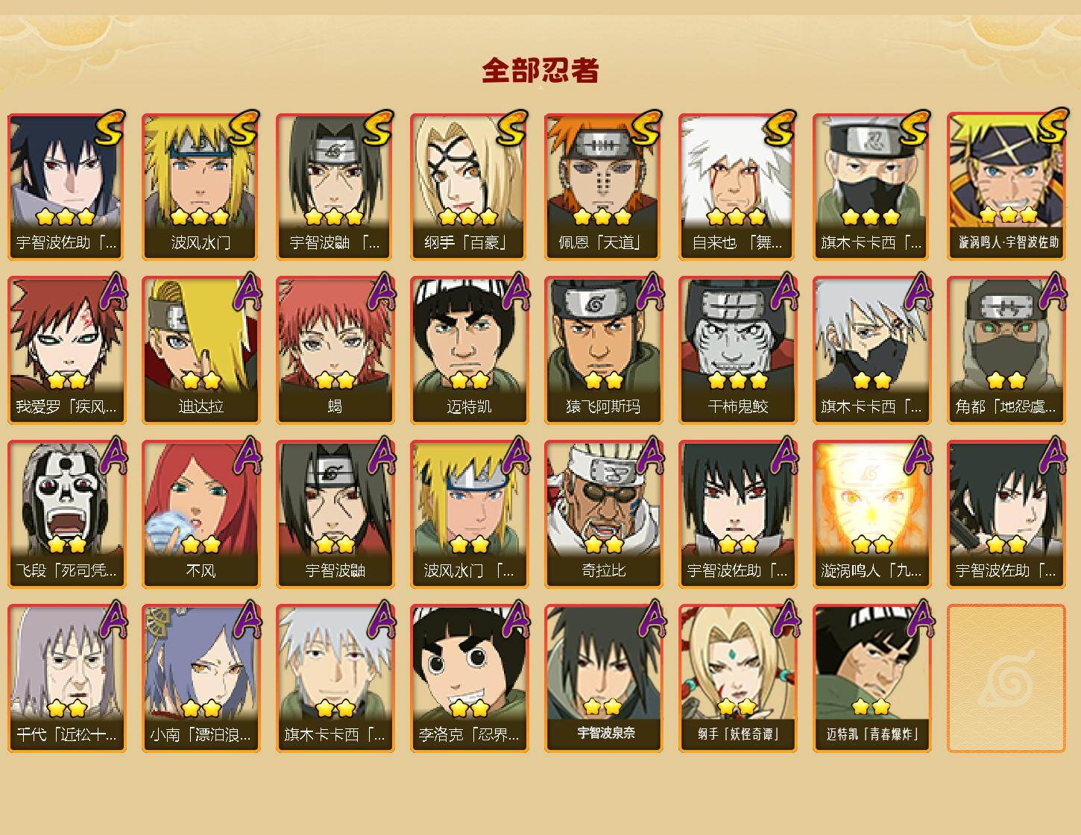
Task: Select the unnamed 宇智波鼬 A-rank card
Action: [x=335, y=514]
